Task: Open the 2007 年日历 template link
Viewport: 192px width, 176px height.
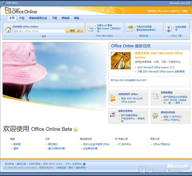Action: 175,101
